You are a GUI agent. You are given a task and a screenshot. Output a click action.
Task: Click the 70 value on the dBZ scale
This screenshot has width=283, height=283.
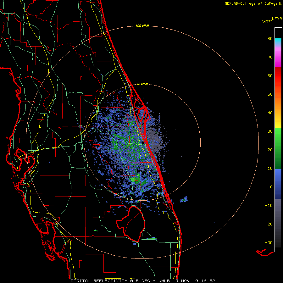coord(270,57)
